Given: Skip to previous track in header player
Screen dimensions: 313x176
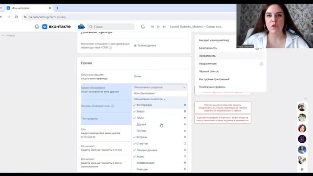Looking at the screenshot, I should click(152, 27).
